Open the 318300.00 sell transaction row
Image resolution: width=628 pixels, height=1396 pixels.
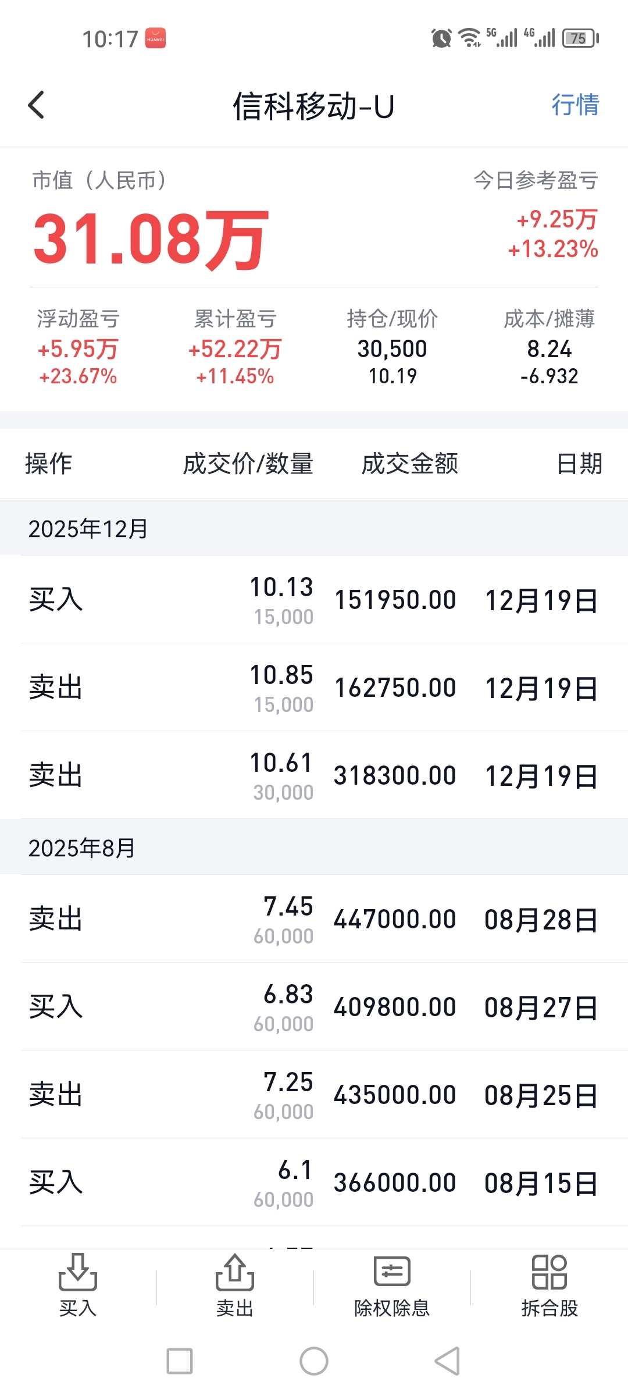[x=314, y=775]
